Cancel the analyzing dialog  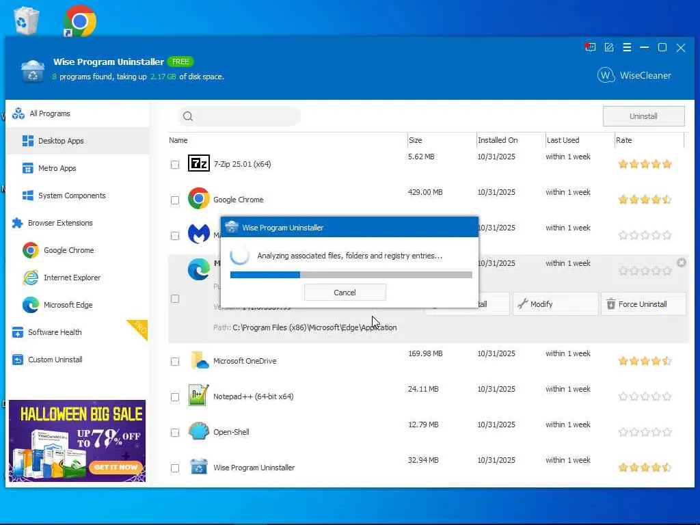click(x=345, y=293)
